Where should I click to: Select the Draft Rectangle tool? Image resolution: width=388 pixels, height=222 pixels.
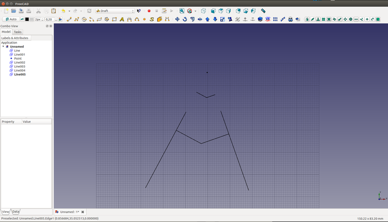coord(114,19)
